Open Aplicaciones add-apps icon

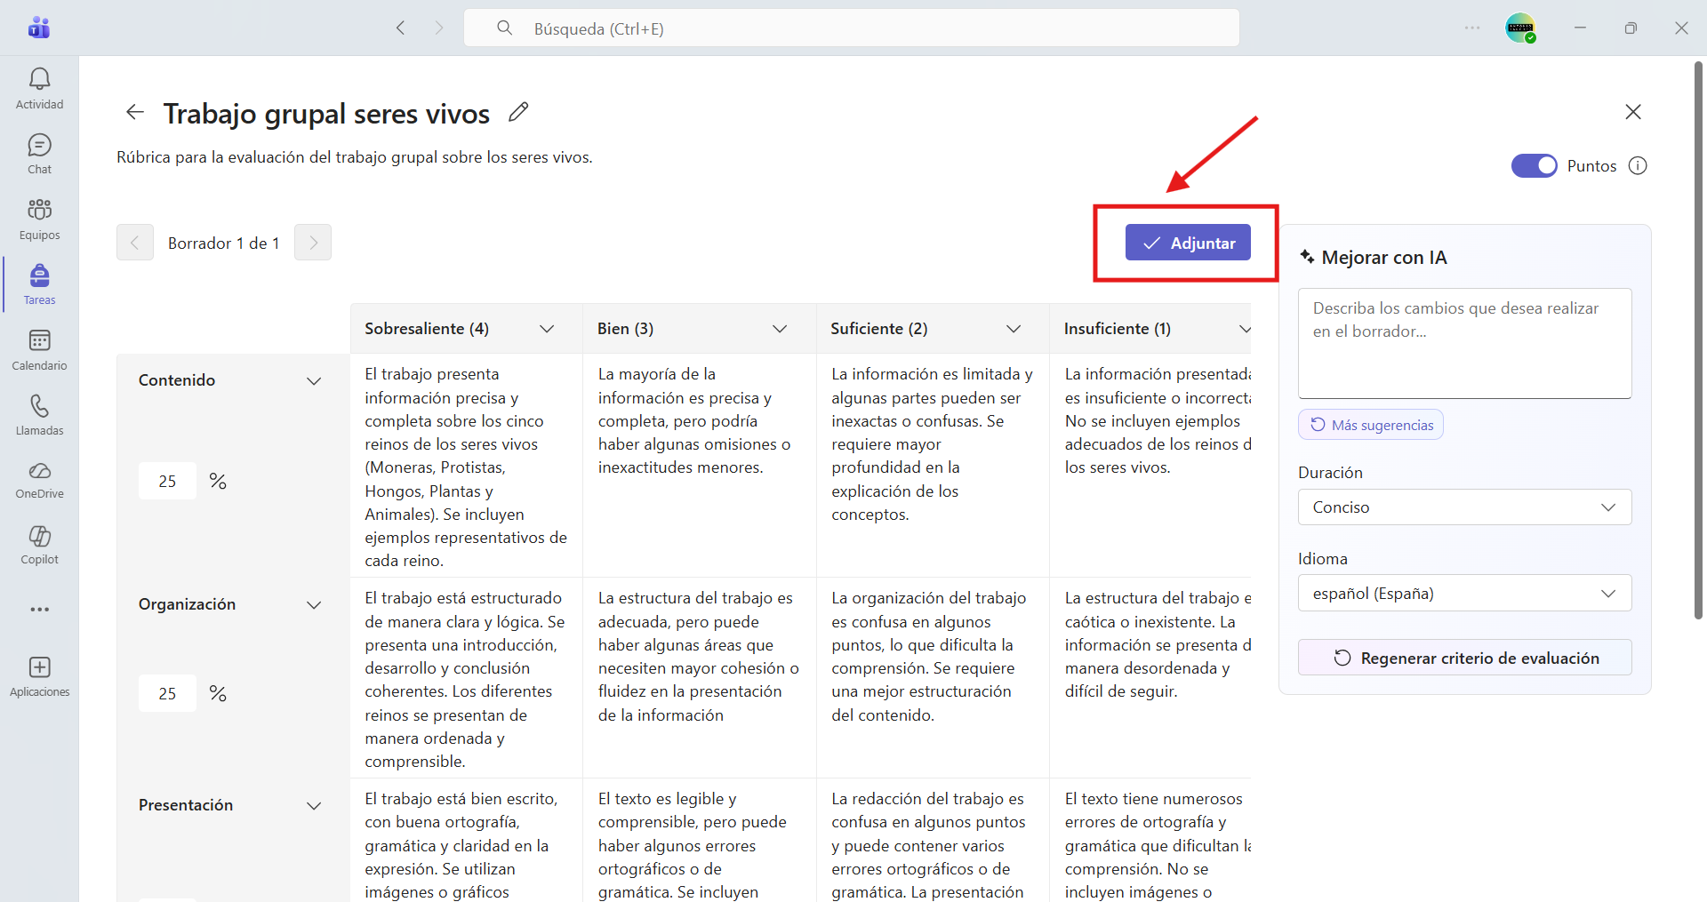[x=39, y=676]
